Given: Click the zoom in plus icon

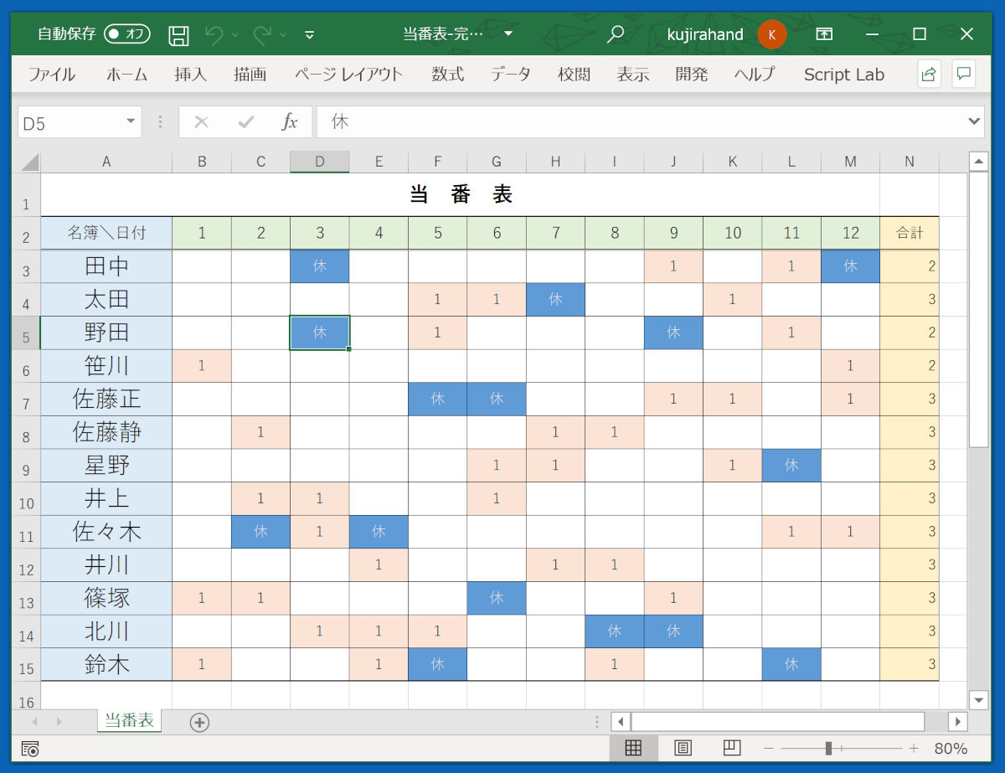Looking at the screenshot, I should coord(914,749).
